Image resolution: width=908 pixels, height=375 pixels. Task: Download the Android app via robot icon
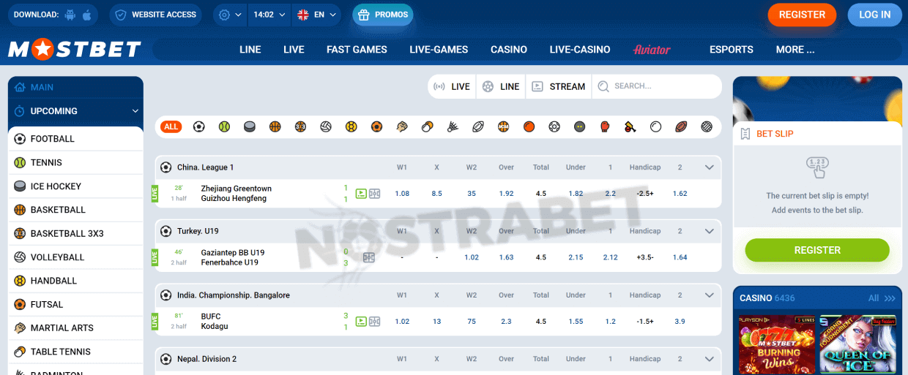point(70,15)
